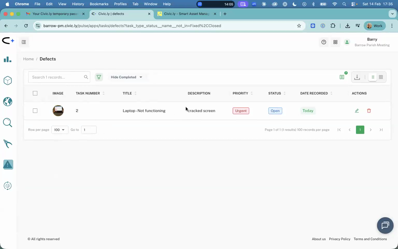Toggle the select-all checkbox in table header
398x249 pixels.
35,93
